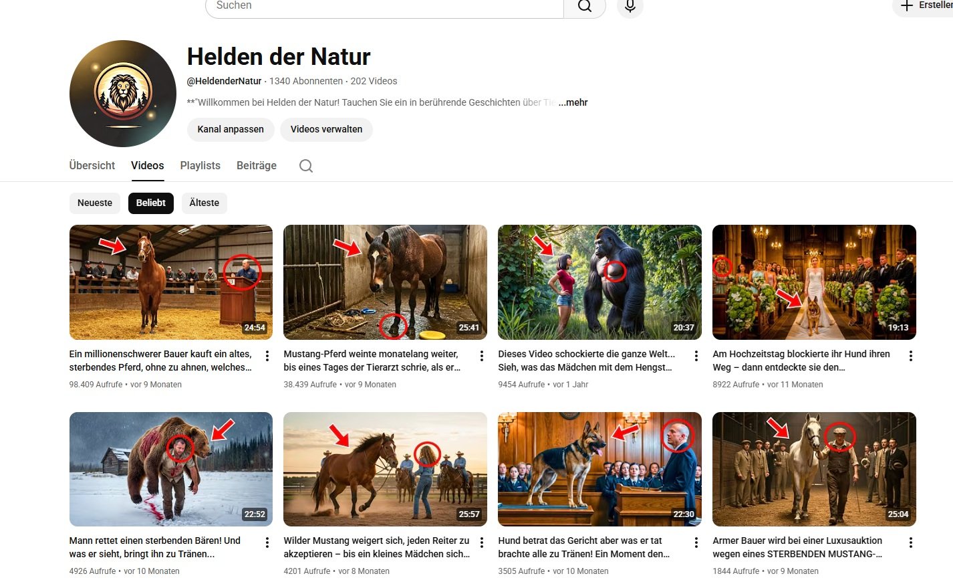Click the 38.439 Aufrufe view count

[310, 385]
